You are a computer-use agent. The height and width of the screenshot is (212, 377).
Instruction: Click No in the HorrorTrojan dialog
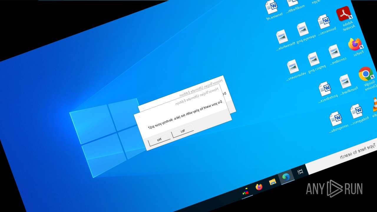coord(159,140)
